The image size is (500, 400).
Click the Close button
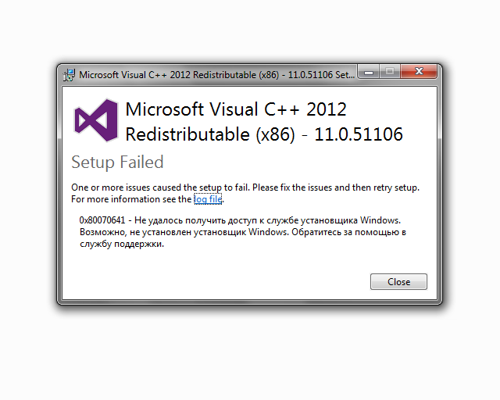click(398, 282)
